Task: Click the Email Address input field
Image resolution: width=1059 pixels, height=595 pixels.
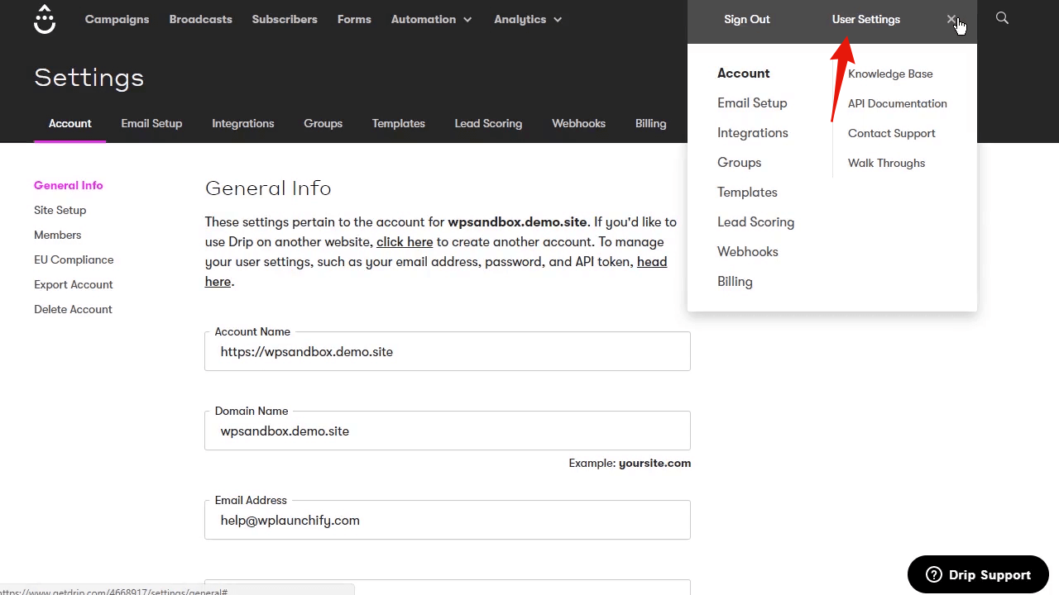Action: [x=447, y=520]
